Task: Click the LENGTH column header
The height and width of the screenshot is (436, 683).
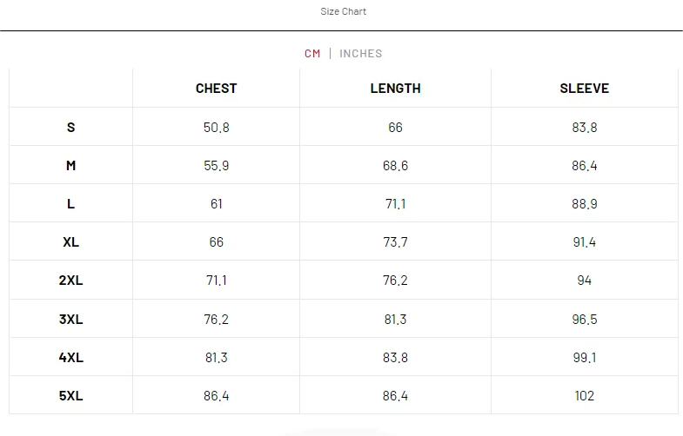Action: pos(395,89)
